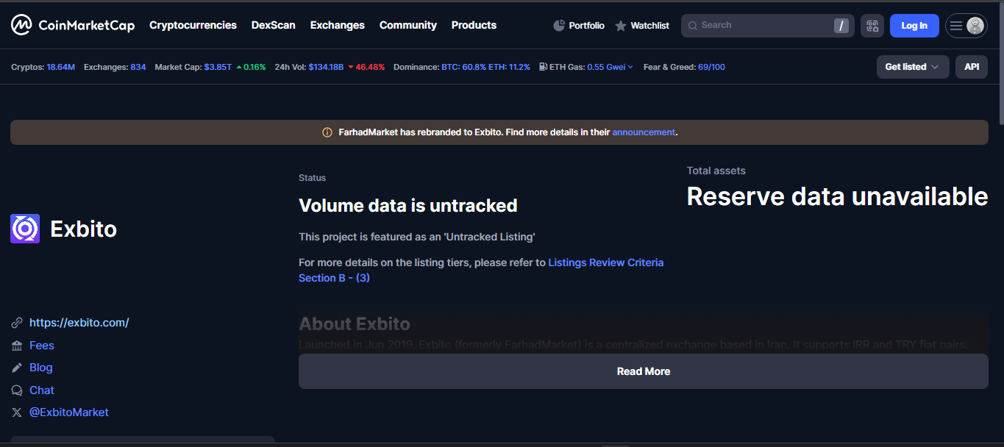Image resolution: width=1004 pixels, height=447 pixels.
Task: Click the chat bubble icon beside Chat
Action: [x=17, y=390]
